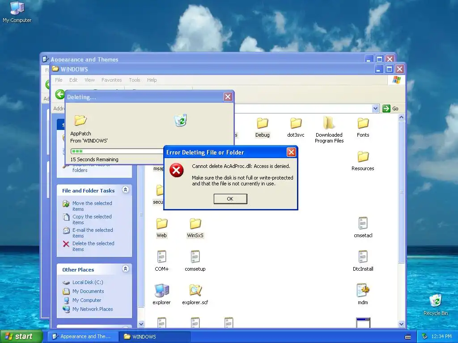Open the Debug folder icon
The height and width of the screenshot is (343, 458).
(x=262, y=123)
